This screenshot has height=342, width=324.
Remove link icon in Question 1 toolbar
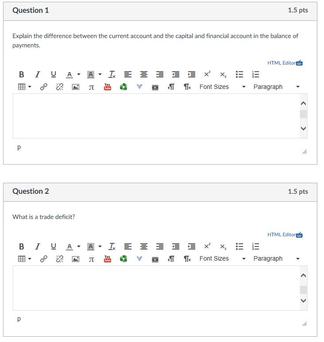coord(60,87)
